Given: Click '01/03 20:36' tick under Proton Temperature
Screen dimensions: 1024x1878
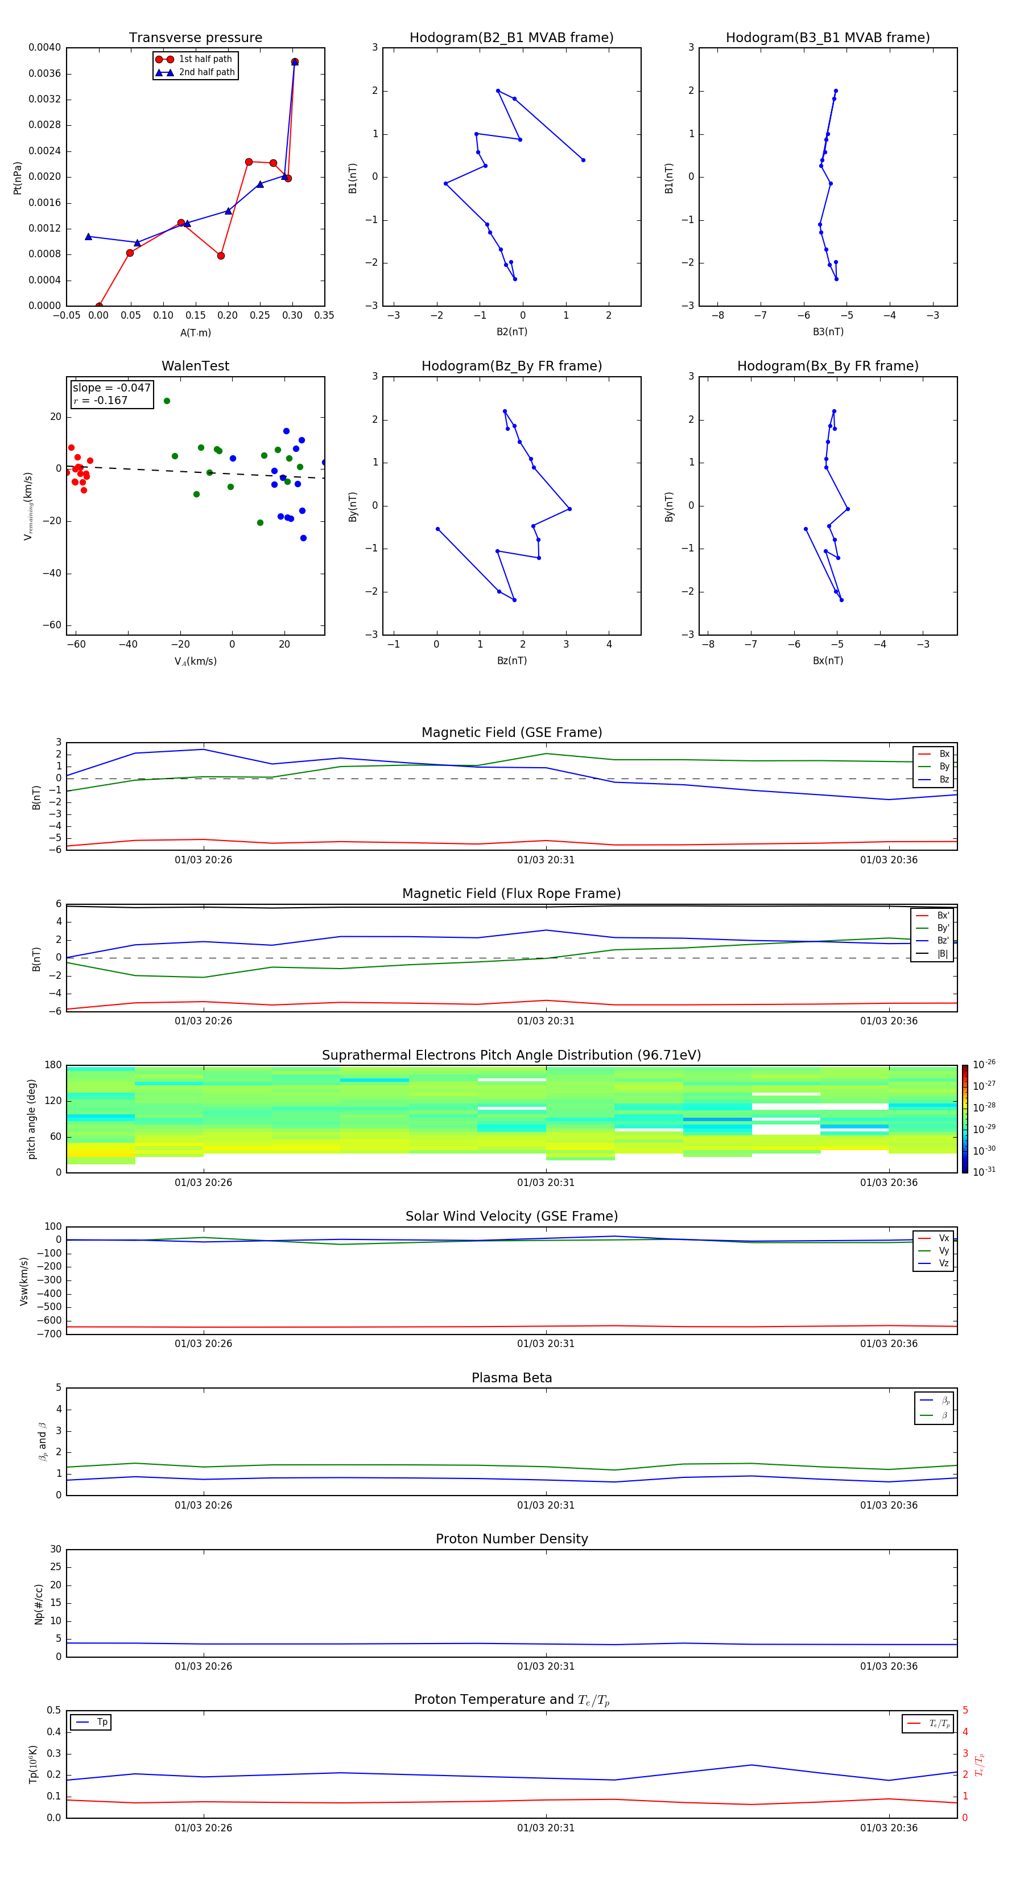Looking at the screenshot, I should click(889, 1828).
